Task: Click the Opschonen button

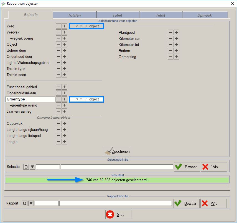Action: [117, 152]
